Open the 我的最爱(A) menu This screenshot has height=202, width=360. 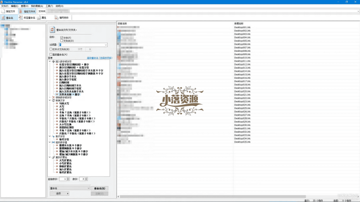coord(37,6)
